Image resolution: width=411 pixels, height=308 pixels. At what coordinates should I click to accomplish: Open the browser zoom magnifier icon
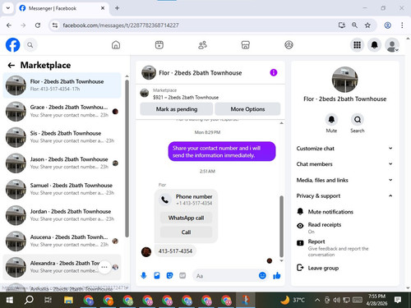coord(354,25)
